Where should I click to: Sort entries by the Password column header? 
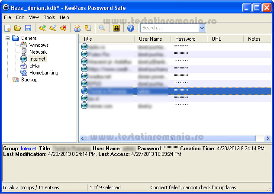[189, 39]
